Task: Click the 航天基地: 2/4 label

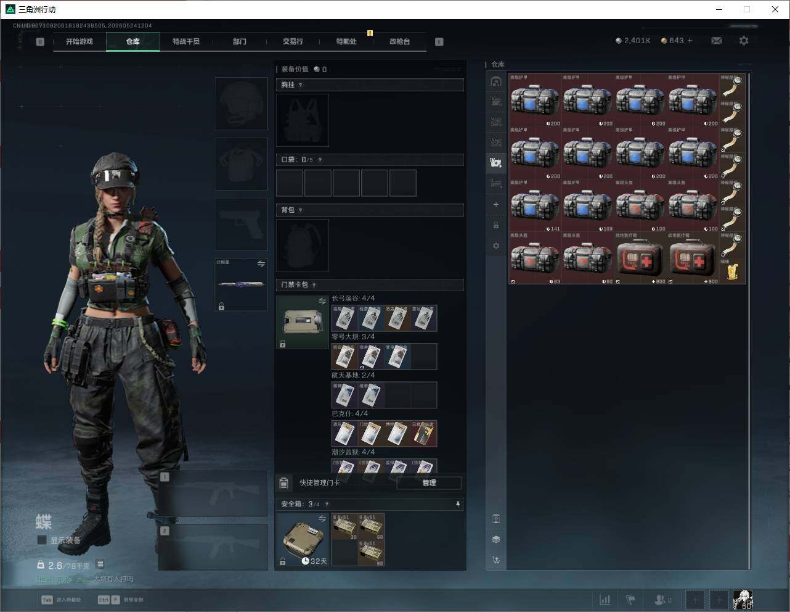Action: point(353,375)
